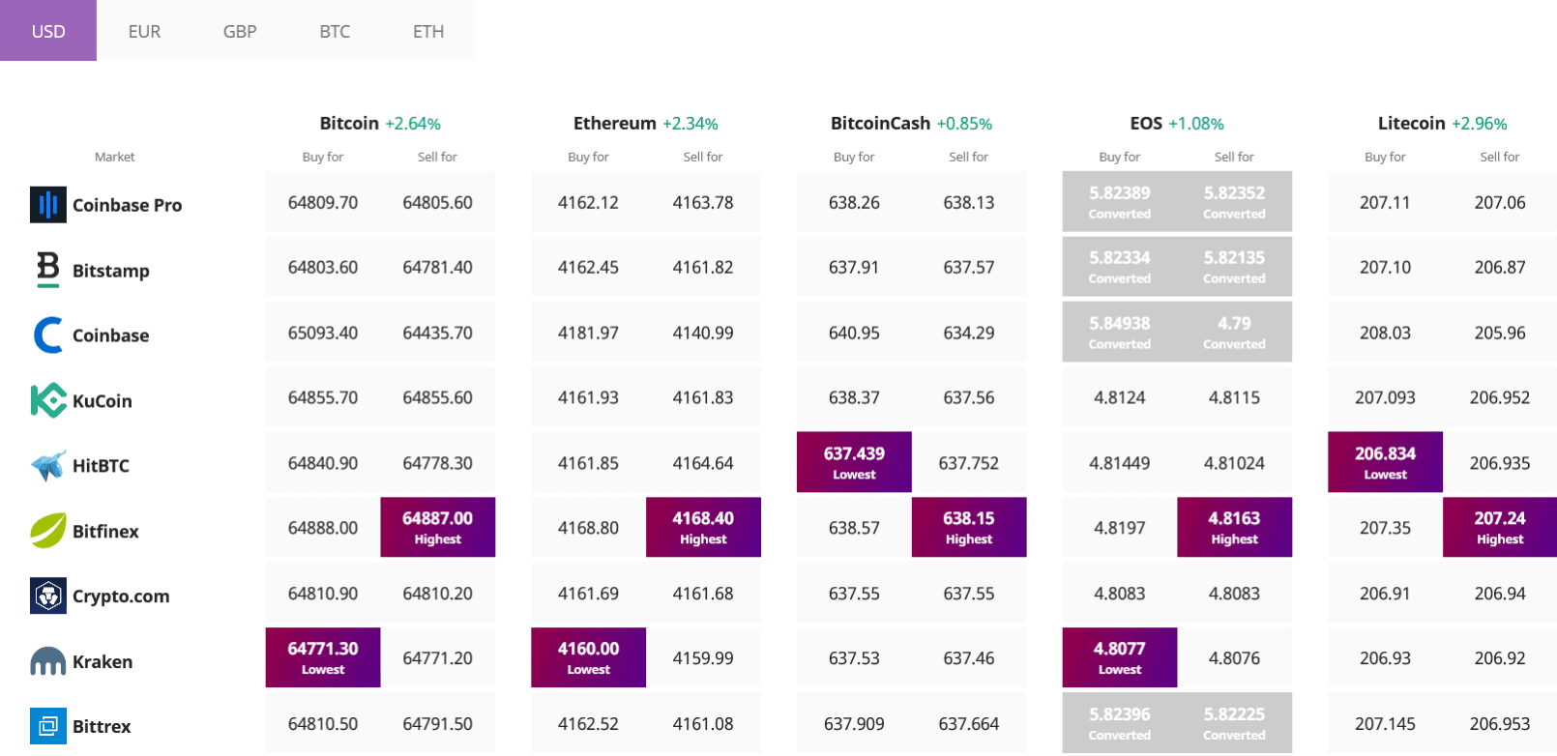This screenshot has height=756, width=1557.
Task: Open the Kraken market name
Action: 103,661
